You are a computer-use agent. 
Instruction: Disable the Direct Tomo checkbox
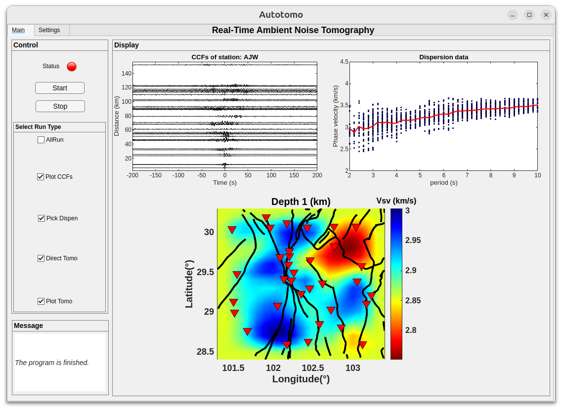[x=41, y=258]
